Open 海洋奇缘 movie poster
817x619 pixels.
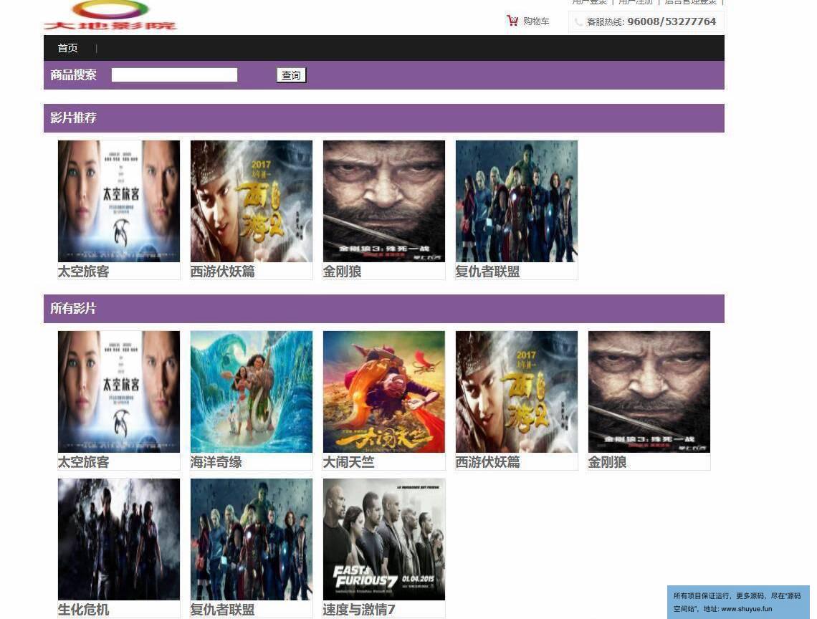pyautogui.click(x=251, y=392)
